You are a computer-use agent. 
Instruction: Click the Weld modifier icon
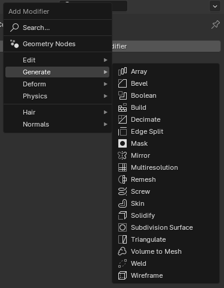[123, 263]
